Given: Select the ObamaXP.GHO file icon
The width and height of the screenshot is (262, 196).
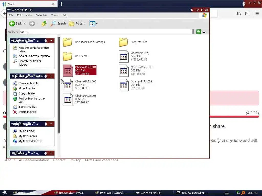Looking at the screenshot, I should coord(124,56).
